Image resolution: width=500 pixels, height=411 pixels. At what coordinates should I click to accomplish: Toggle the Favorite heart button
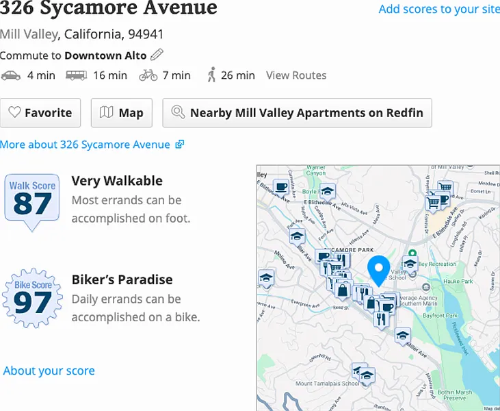click(40, 113)
